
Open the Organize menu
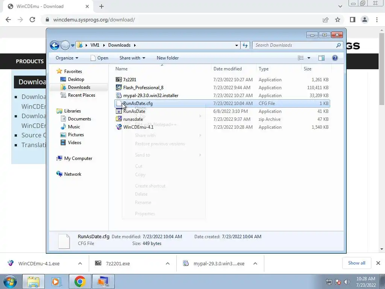tap(67, 58)
